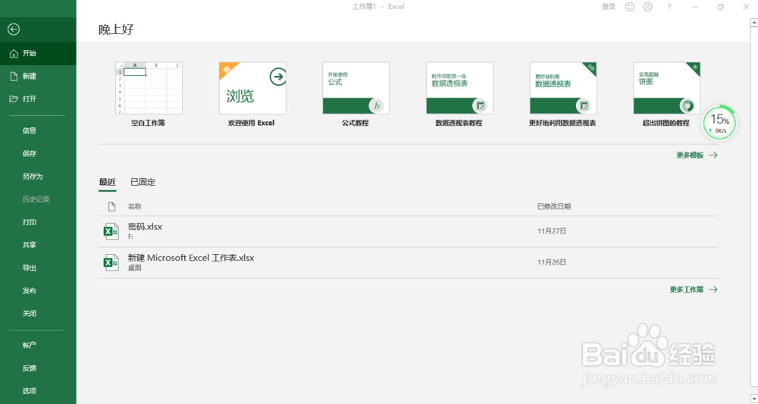Click the 更多模板 link
Image resolution: width=758 pixels, height=404 pixels.
pos(697,155)
